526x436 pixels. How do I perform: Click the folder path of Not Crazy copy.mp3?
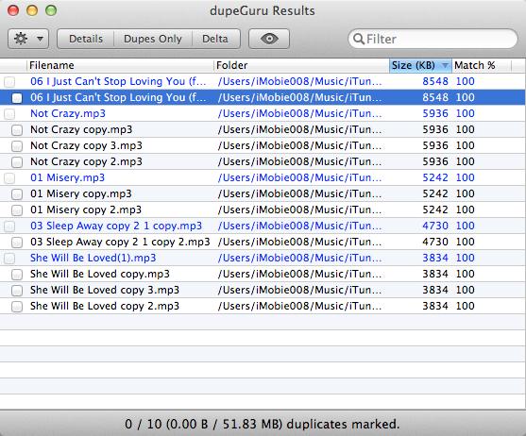(299, 129)
